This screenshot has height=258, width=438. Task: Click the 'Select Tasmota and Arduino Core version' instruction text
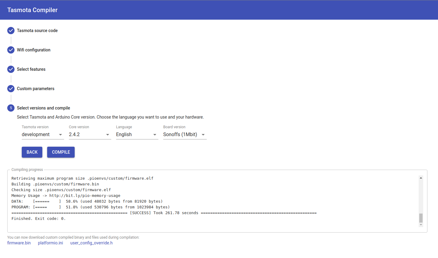coord(110,117)
